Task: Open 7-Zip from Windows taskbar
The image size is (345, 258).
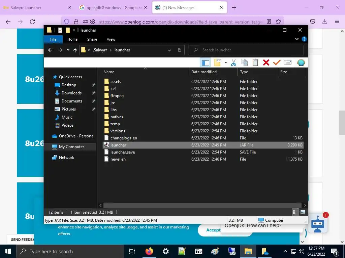Action: coord(198,251)
